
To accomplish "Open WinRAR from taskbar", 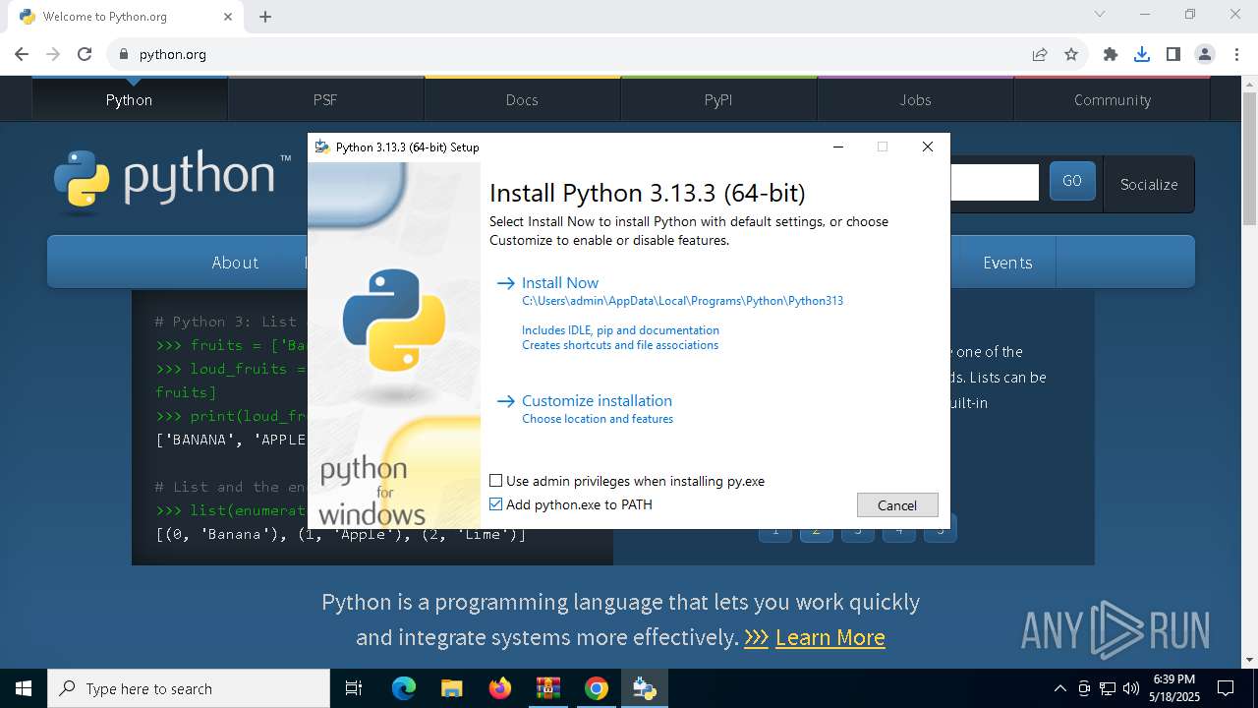I will click(547, 688).
